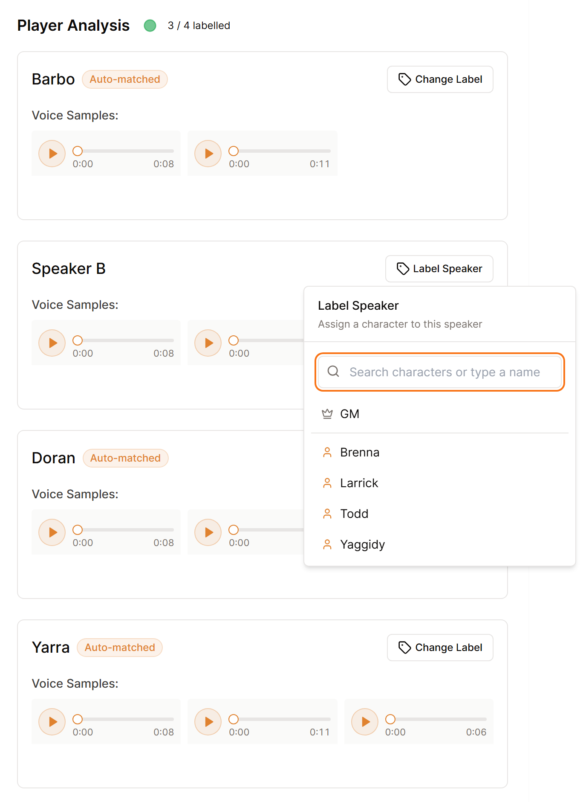Viewport: 583px width, 802px height.
Task: Click Yarra's 0:06 sample progress slider
Action: tap(436, 719)
